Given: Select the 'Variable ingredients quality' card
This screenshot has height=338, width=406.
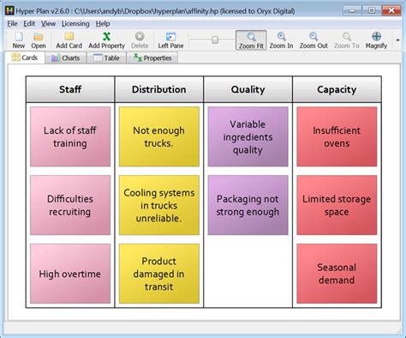Looking at the screenshot, I should tap(248, 136).
